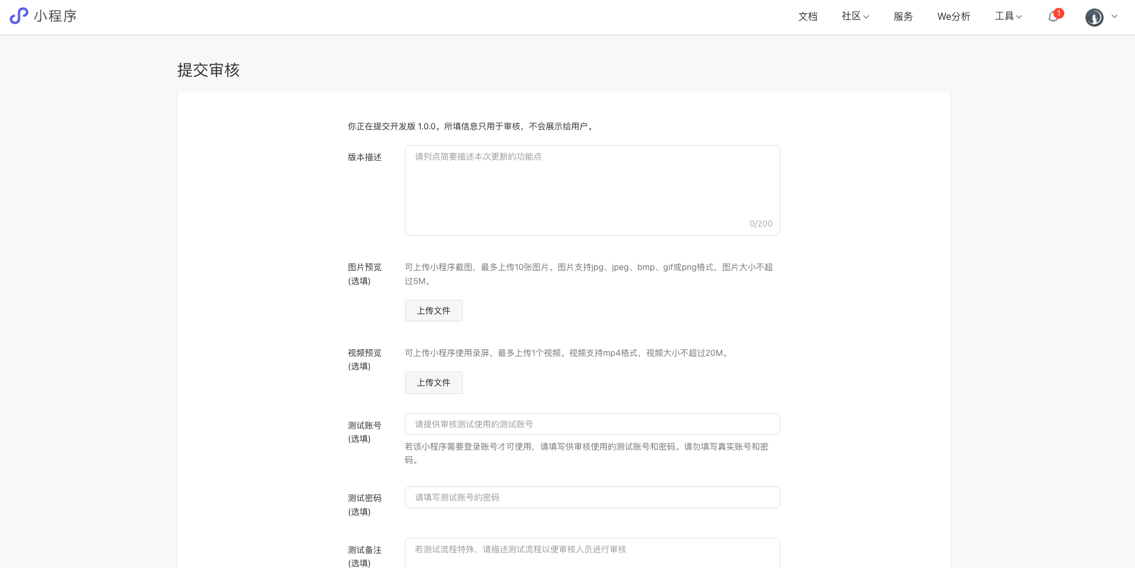The image size is (1135, 568).
Task: Select the test account warning hint text
Action: pyautogui.click(x=587, y=453)
